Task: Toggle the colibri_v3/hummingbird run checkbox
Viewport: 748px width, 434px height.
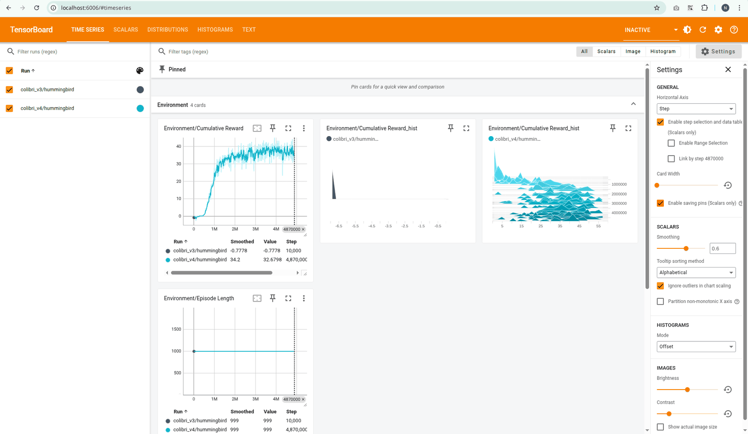Action: (x=9, y=89)
